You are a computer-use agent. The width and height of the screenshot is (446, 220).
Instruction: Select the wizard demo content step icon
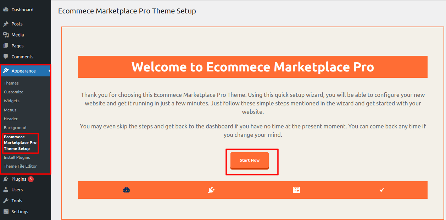click(x=296, y=190)
